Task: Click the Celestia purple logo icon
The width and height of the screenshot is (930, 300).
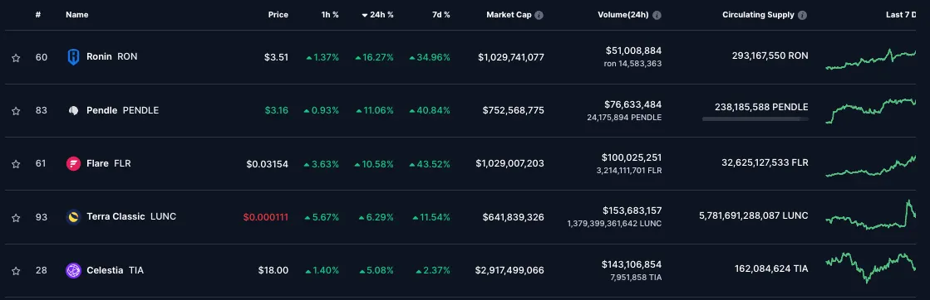Action: point(73,271)
